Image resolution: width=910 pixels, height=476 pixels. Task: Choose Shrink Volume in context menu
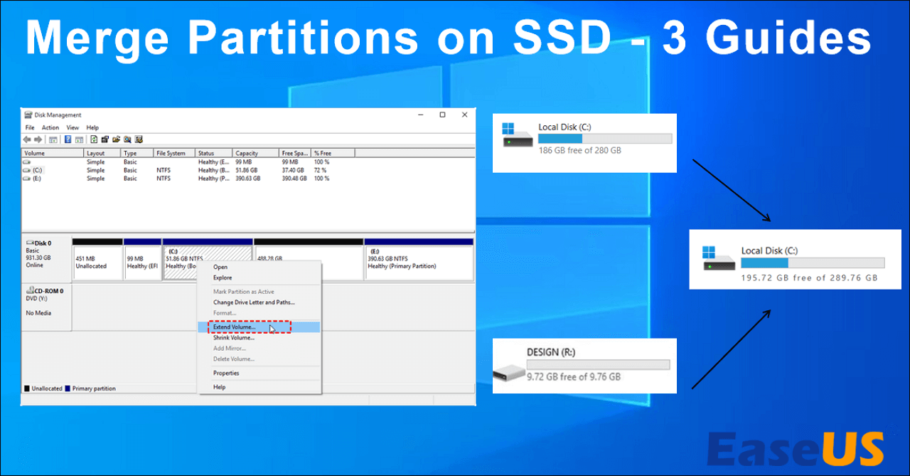click(234, 337)
